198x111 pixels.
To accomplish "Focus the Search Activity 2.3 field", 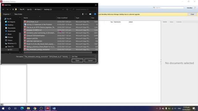I will click(x=84, y=10).
